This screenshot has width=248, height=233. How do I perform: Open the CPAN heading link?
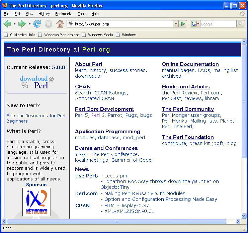click(x=83, y=87)
